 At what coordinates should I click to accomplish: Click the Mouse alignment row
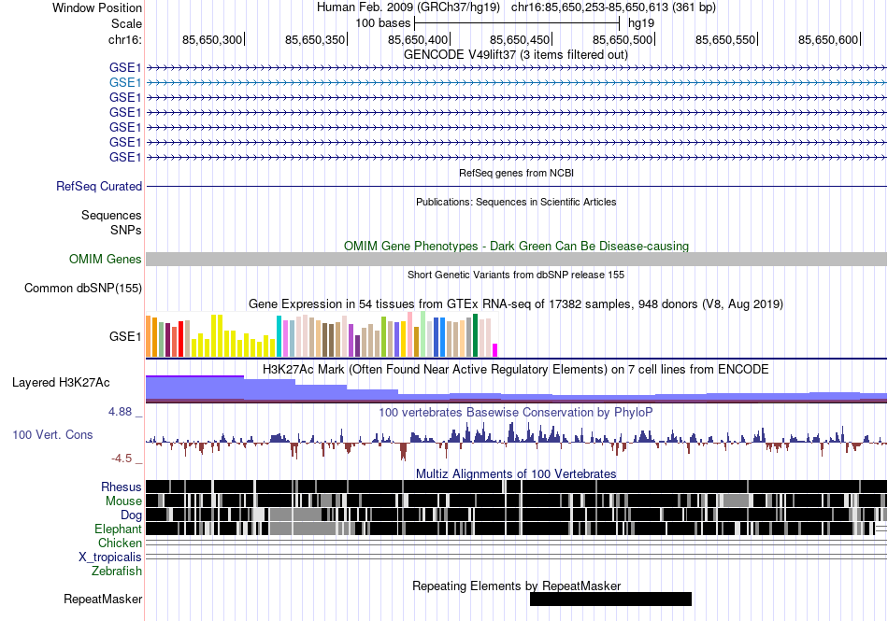[x=516, y=501]
